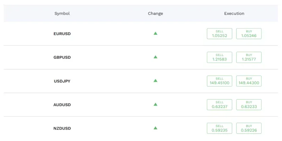This screenshot has height=141, width=282.
Task: Sell EURUSD at 1.05252
Action: 219,33
